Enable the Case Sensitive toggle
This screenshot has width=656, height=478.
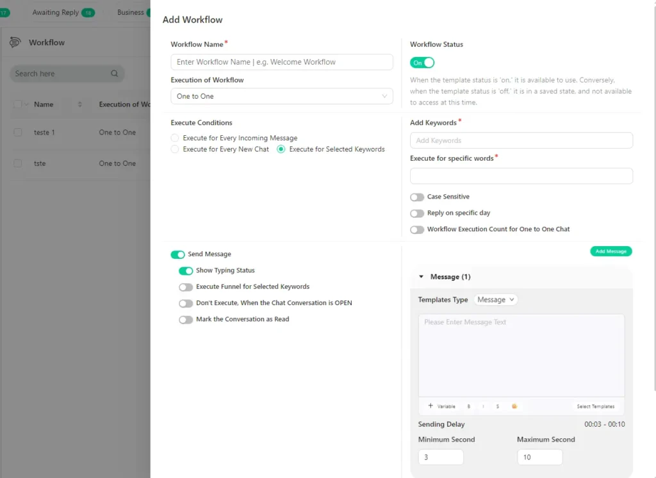(x=417, y=197)
